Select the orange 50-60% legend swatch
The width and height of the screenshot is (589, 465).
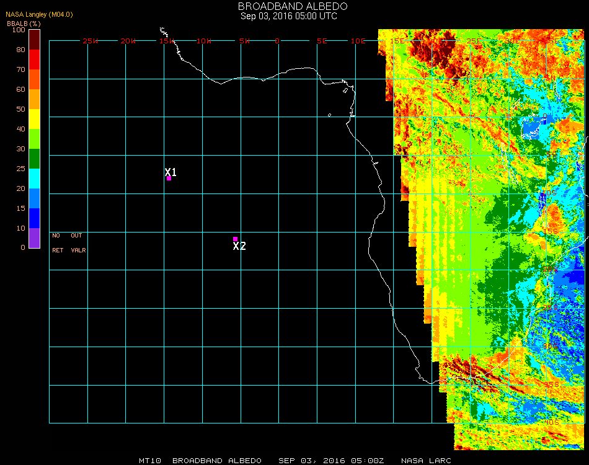(34, 99)
